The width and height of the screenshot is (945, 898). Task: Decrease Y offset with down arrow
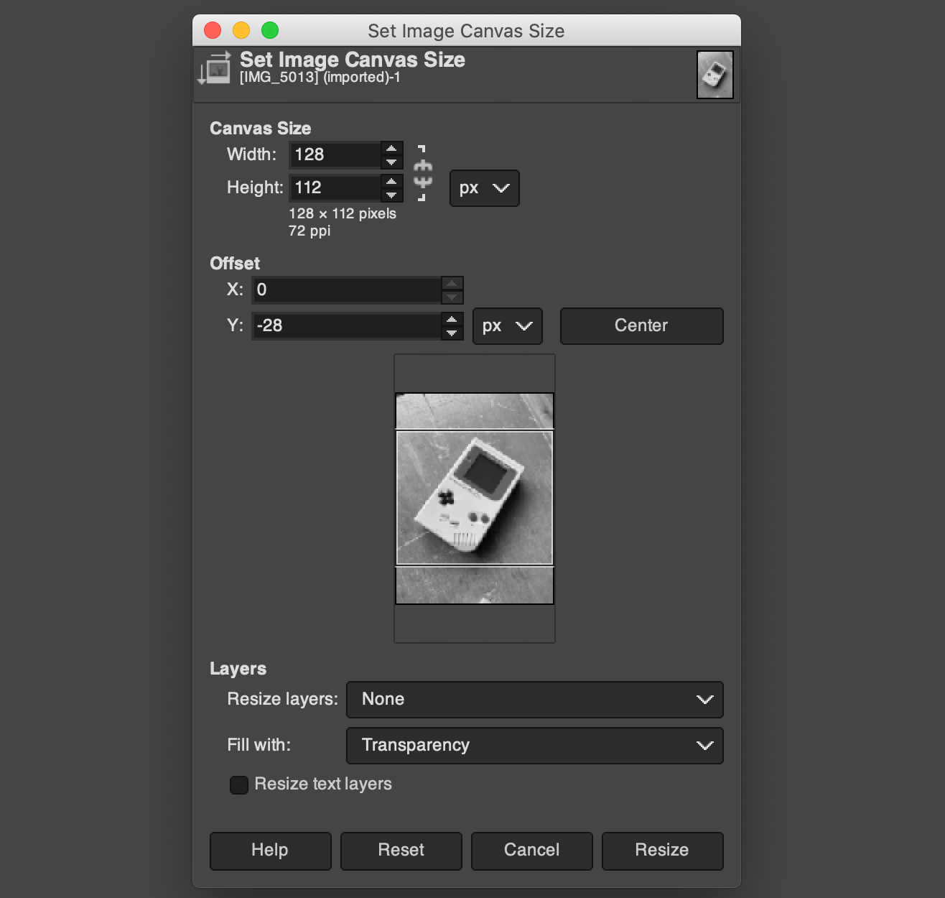click(x=452, y=333)
